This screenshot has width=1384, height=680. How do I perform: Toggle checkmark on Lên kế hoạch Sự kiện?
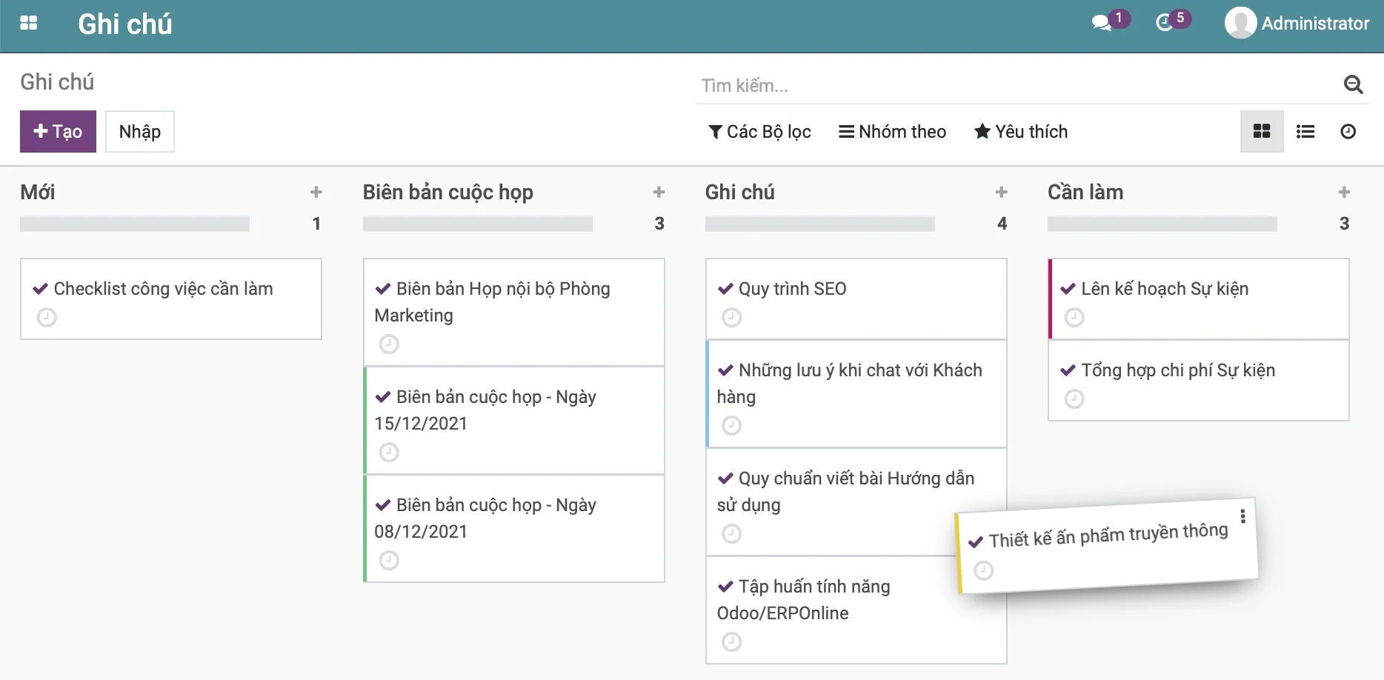click(1068, 289)
